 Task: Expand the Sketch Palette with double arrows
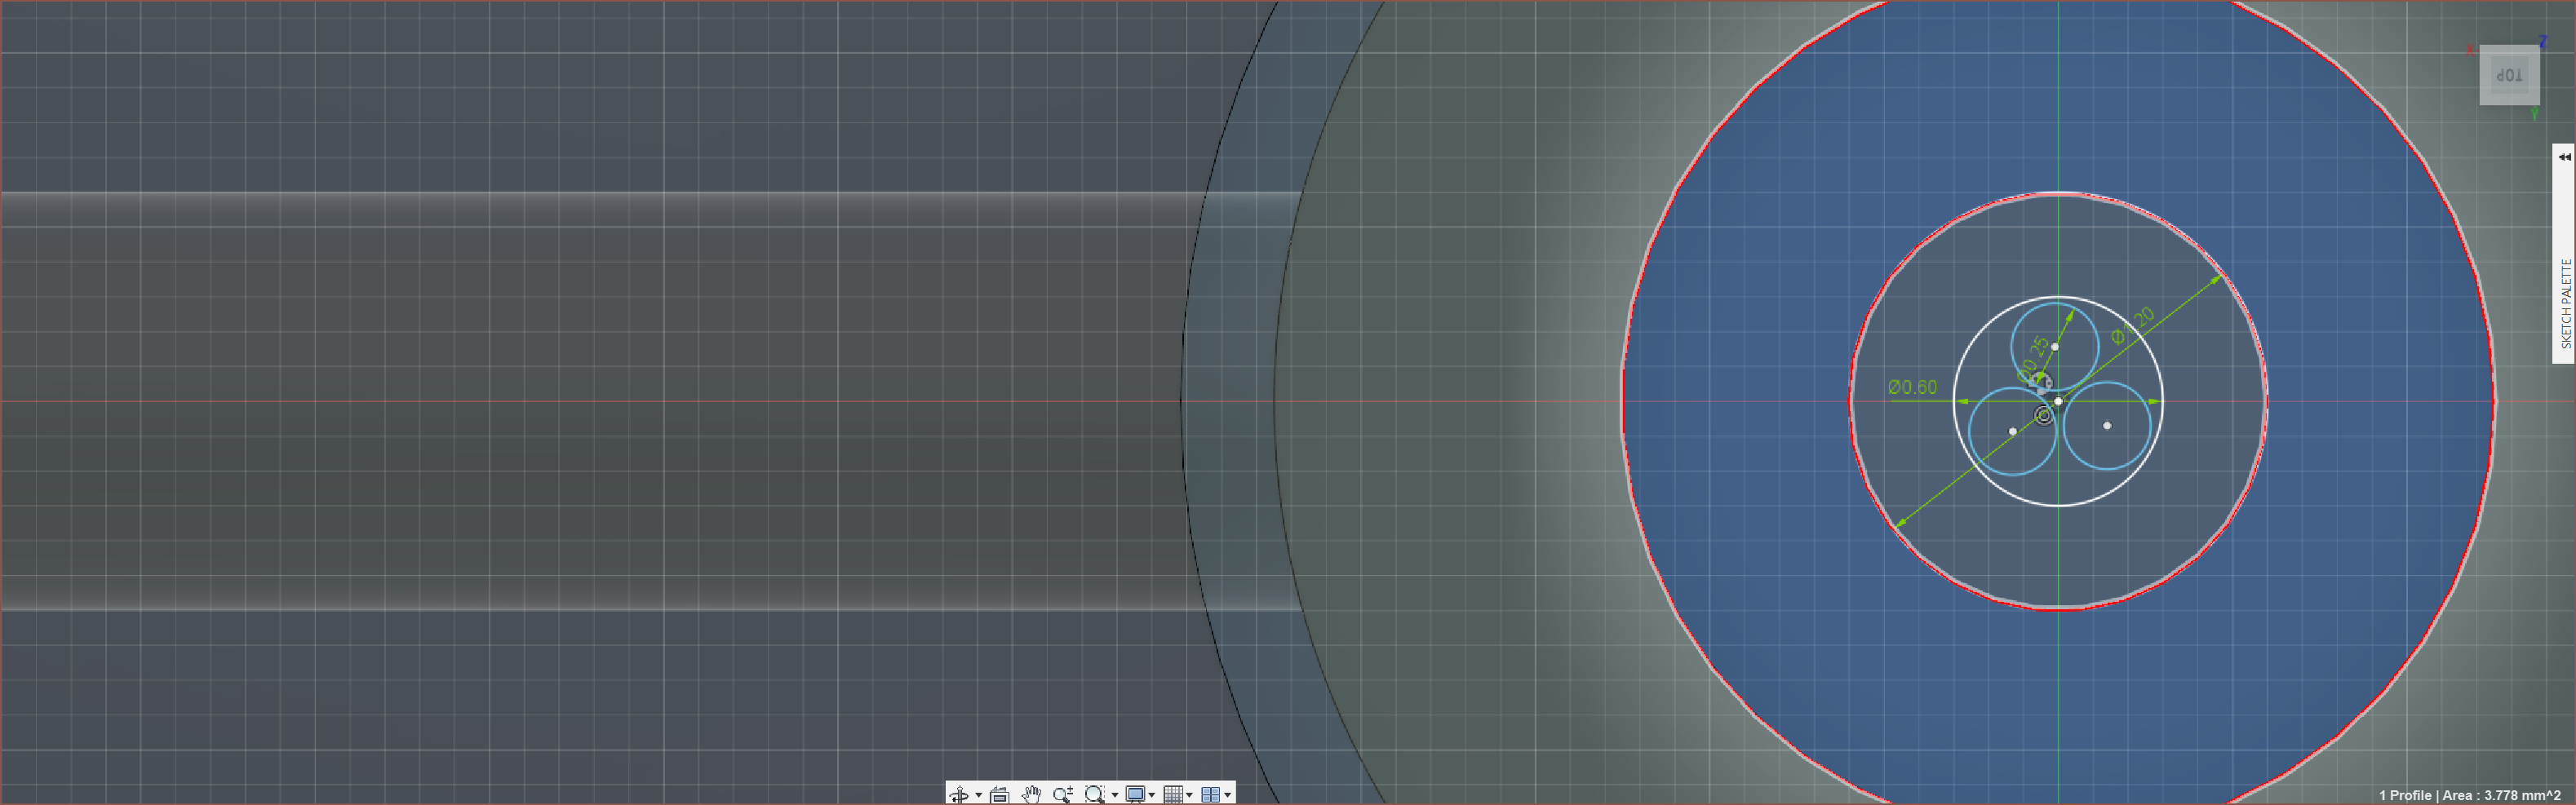tap(2564, 157)
